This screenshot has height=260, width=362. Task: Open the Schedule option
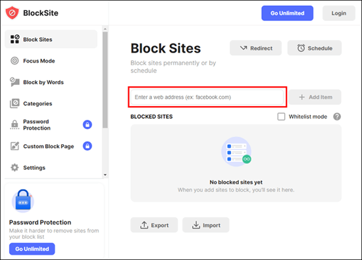point(315,48)
